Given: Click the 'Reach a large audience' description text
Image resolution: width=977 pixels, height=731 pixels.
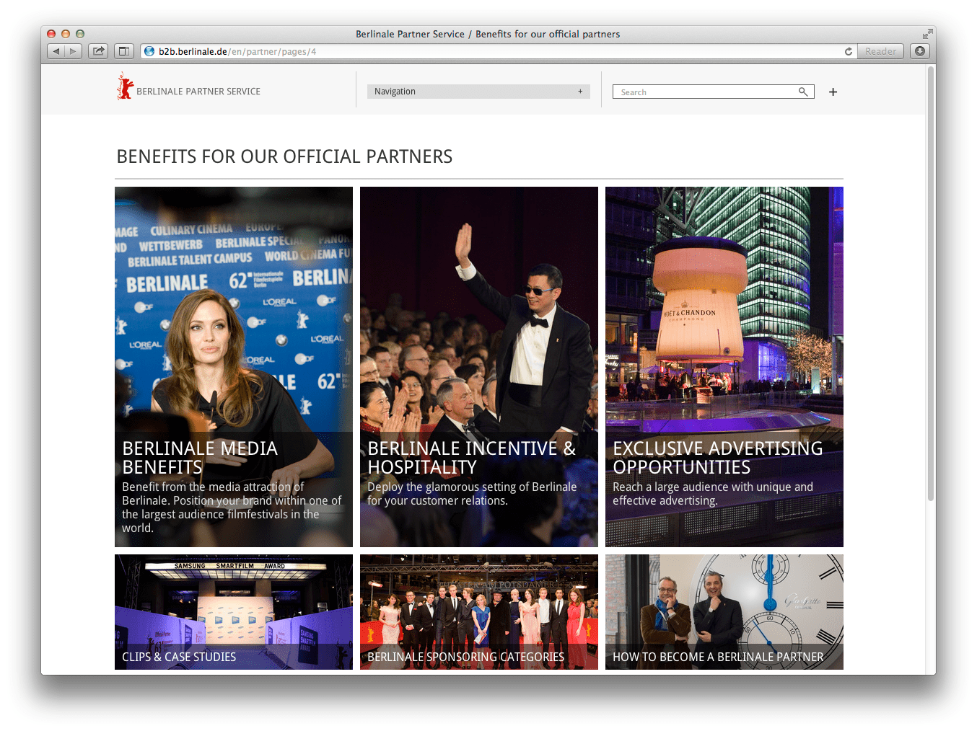Looking at the screenshot, I should click(x=713, y=494).
